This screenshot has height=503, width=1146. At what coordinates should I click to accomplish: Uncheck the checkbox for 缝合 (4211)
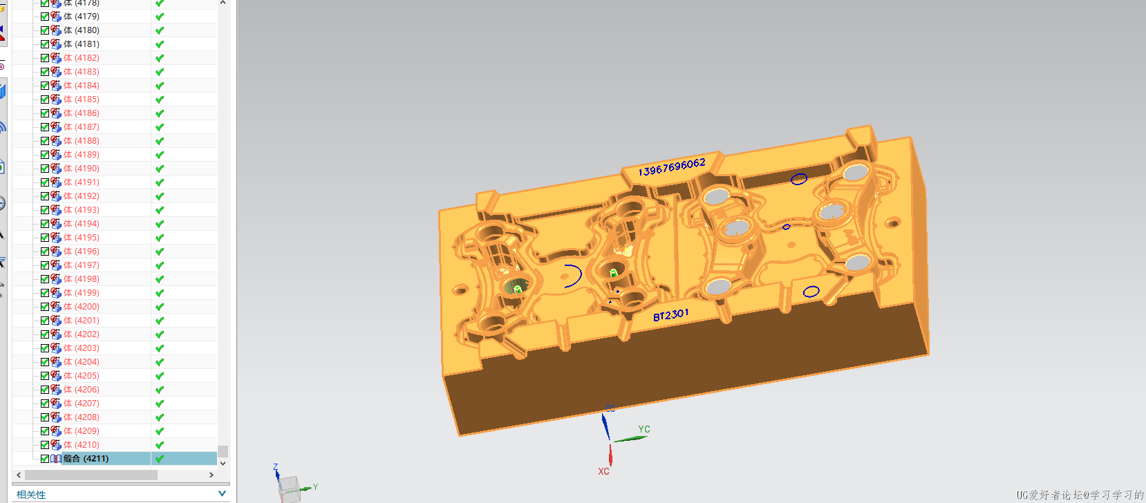pyautogui.click(x=45, y=459)
